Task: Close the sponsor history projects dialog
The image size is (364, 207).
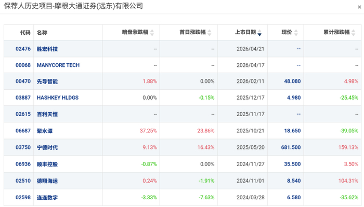Action: [359, 7]
